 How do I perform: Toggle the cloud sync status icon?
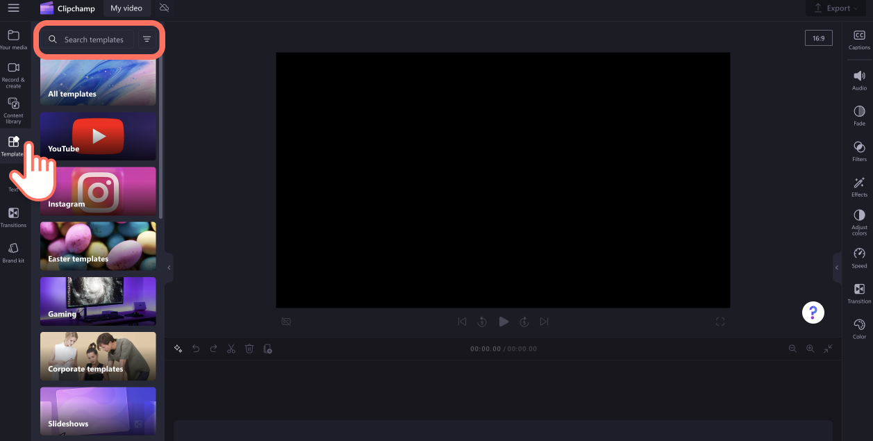164,8
